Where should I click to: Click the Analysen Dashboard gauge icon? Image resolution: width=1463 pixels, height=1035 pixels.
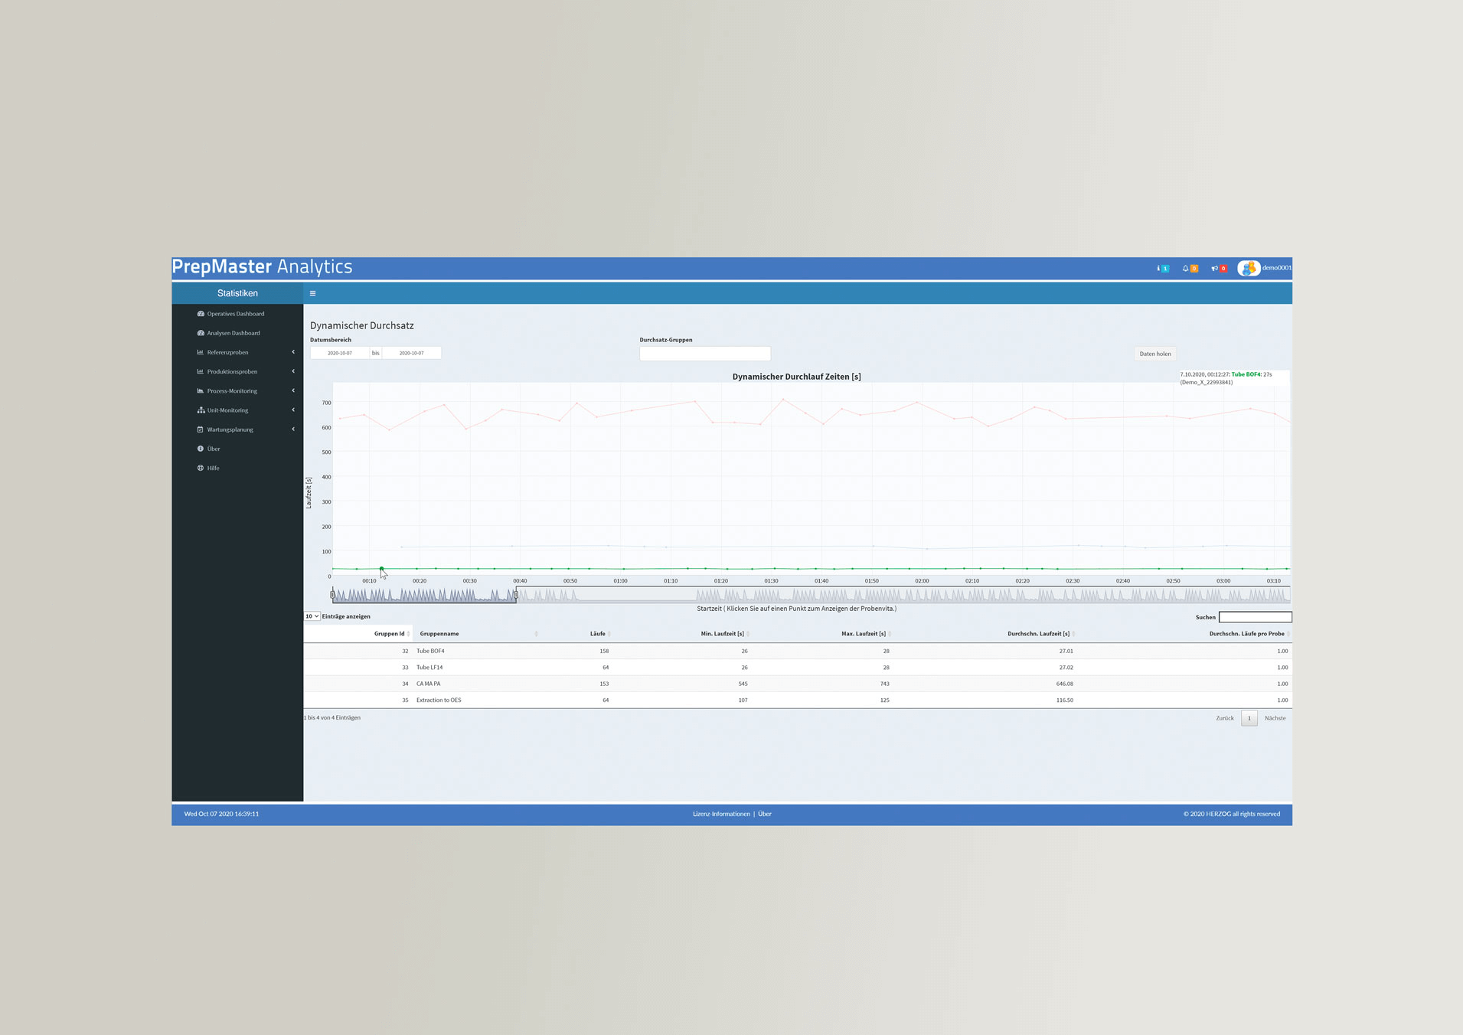tap(201, 333)
